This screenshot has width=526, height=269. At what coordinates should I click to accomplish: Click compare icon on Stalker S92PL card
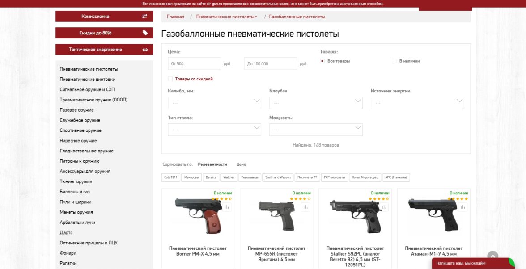(384, 207)
